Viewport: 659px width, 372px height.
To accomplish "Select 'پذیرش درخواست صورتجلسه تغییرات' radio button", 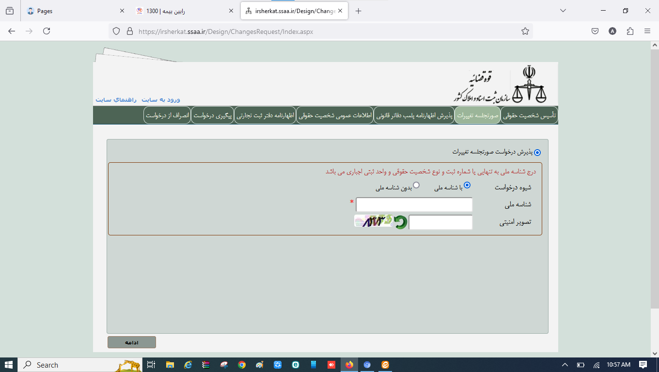I will [537, 152].
